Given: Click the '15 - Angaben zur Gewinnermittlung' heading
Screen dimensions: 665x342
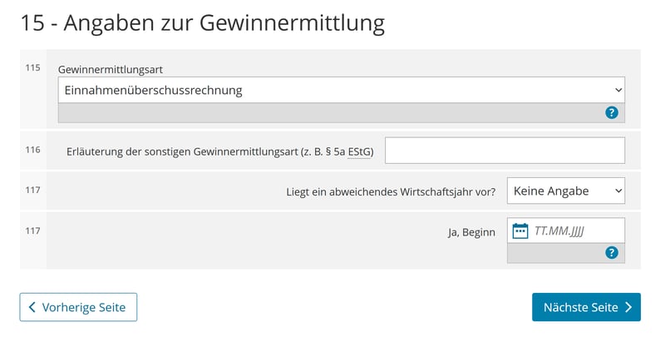Looking at the screenshot, I should coord(203,22).
